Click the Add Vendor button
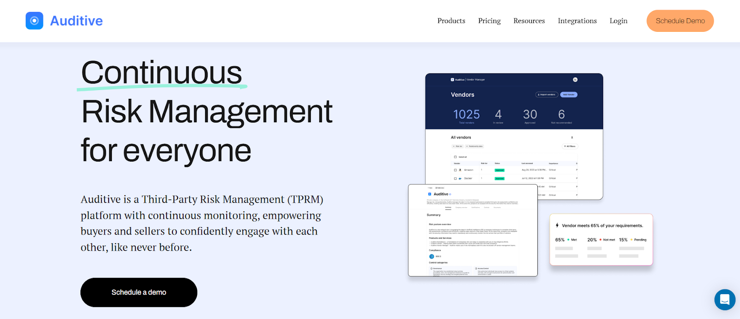Image resolution: width=740 pixels, height=319 pixels. tap(569, 95)
